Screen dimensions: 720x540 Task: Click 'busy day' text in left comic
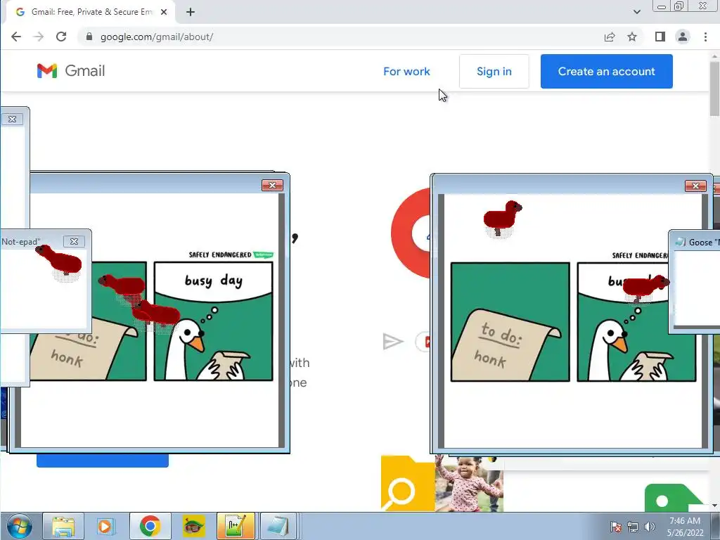[214, 280]
